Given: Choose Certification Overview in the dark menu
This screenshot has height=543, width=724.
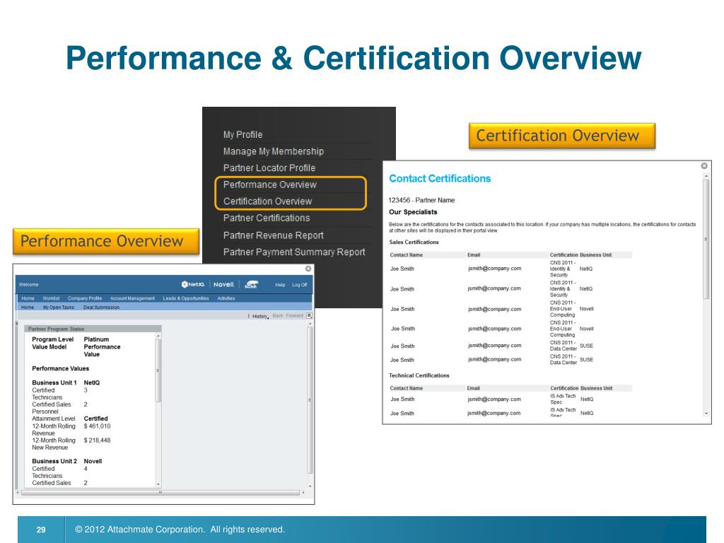Looking at the screenshot, I should point(267,201).
